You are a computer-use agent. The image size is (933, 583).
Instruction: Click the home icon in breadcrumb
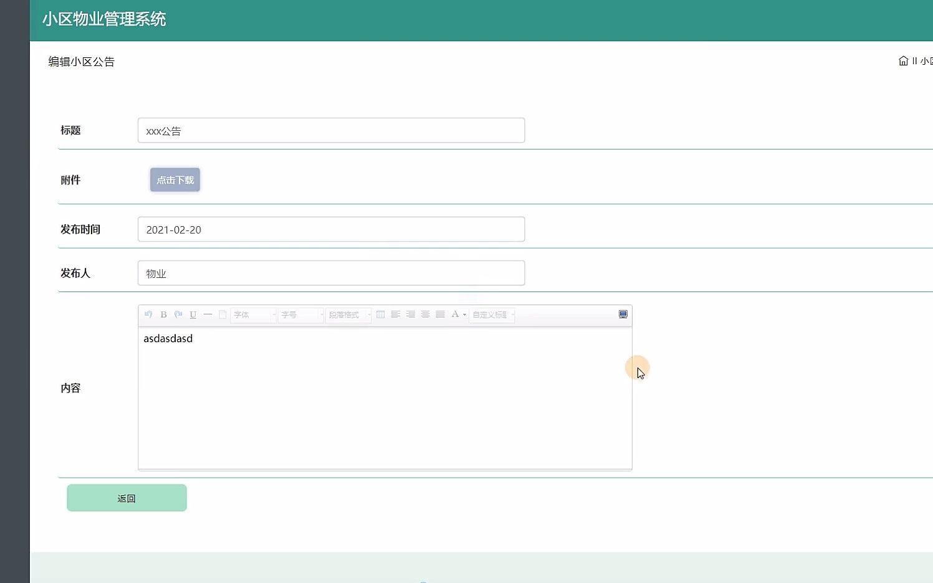pyautogui.click(x=903, y=61)
